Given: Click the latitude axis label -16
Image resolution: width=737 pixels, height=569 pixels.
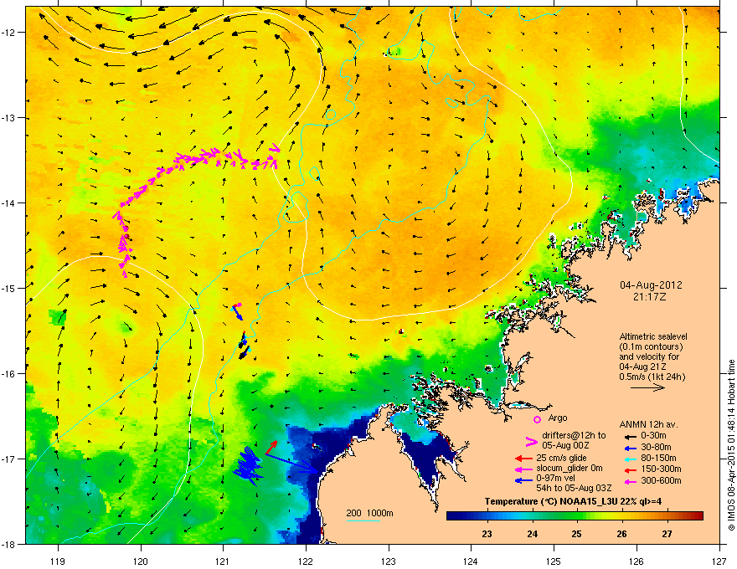Looking at the screenshot, I should tap(9, 373).
